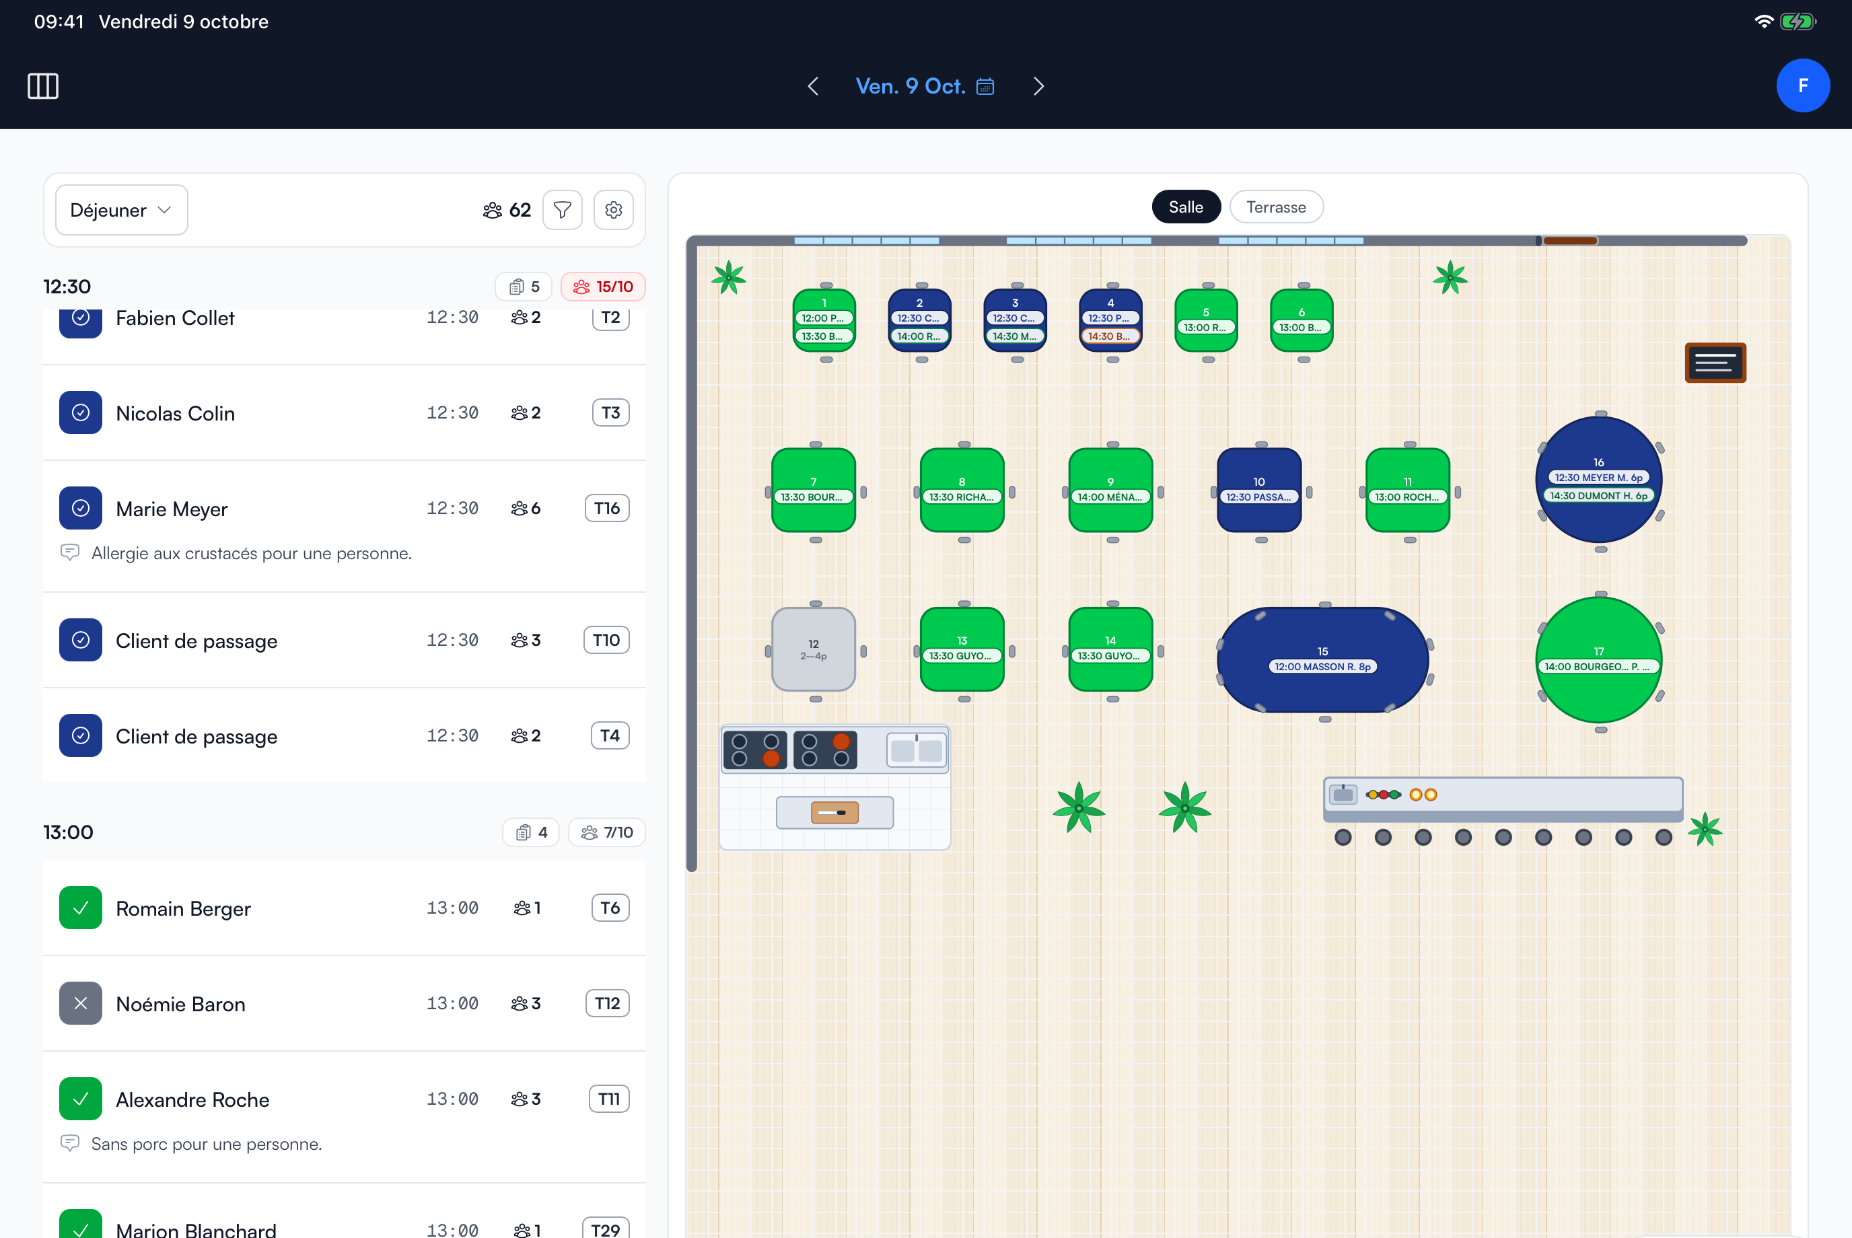The height and width of the screenshot is (1238, 1852).
Task: Select table 9 with Ména booking
Action: point(1110,490)
